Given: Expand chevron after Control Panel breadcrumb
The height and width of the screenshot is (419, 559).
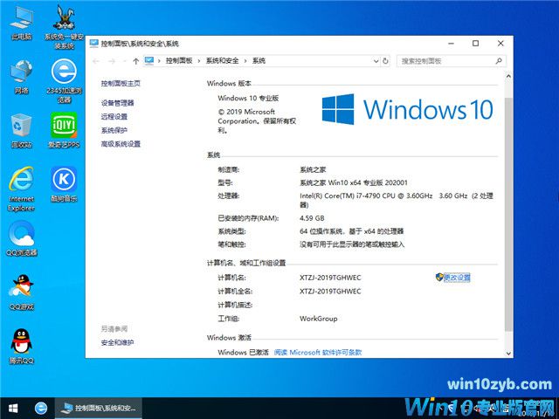Looking at the screenshot, I should coord(199,61).
